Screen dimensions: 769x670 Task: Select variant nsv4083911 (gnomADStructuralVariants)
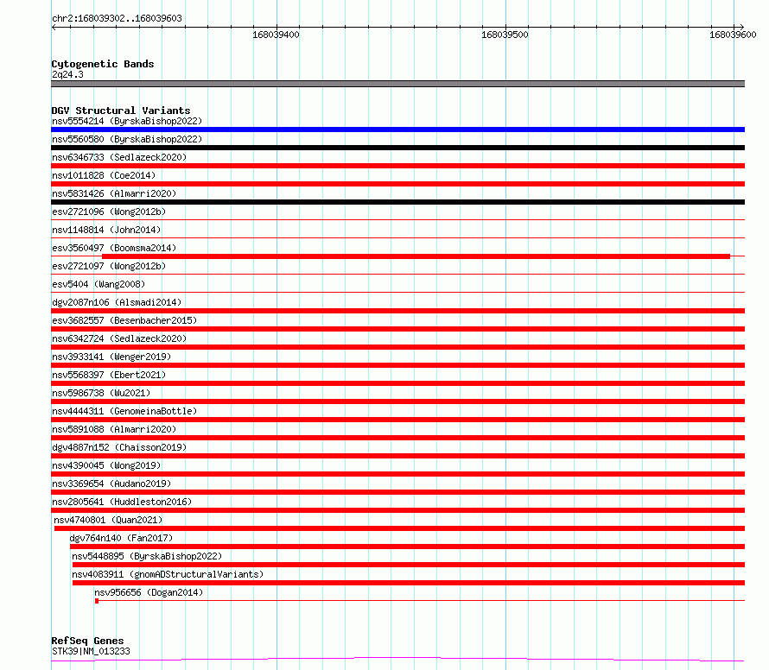[168, 574]
